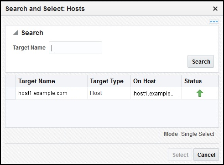
Task: Click the Cancel button
Action: 206,155
